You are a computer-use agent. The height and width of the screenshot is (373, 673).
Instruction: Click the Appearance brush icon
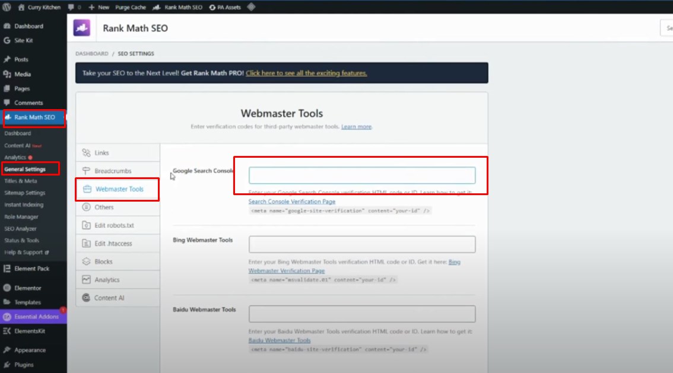pos(7,350)
